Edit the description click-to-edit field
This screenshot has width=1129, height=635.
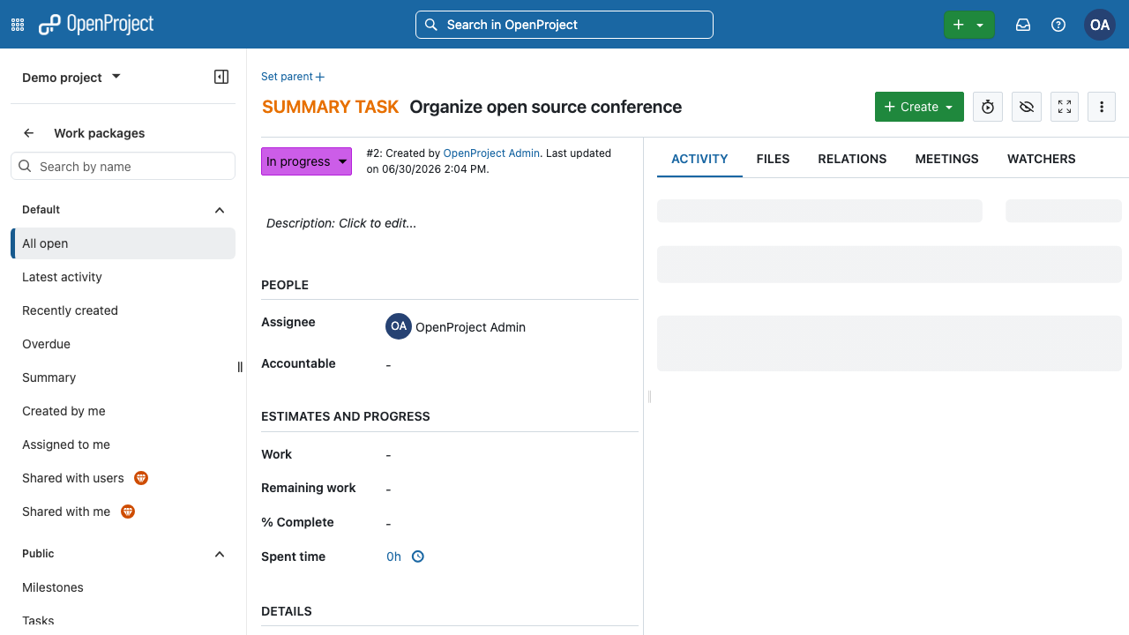(450, 223)
